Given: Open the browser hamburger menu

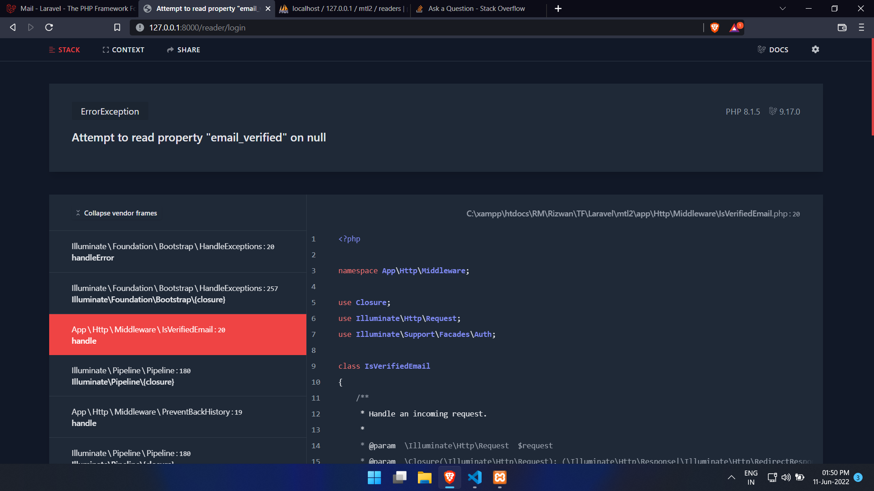Looking at the screenshot, I should point(861,28).
